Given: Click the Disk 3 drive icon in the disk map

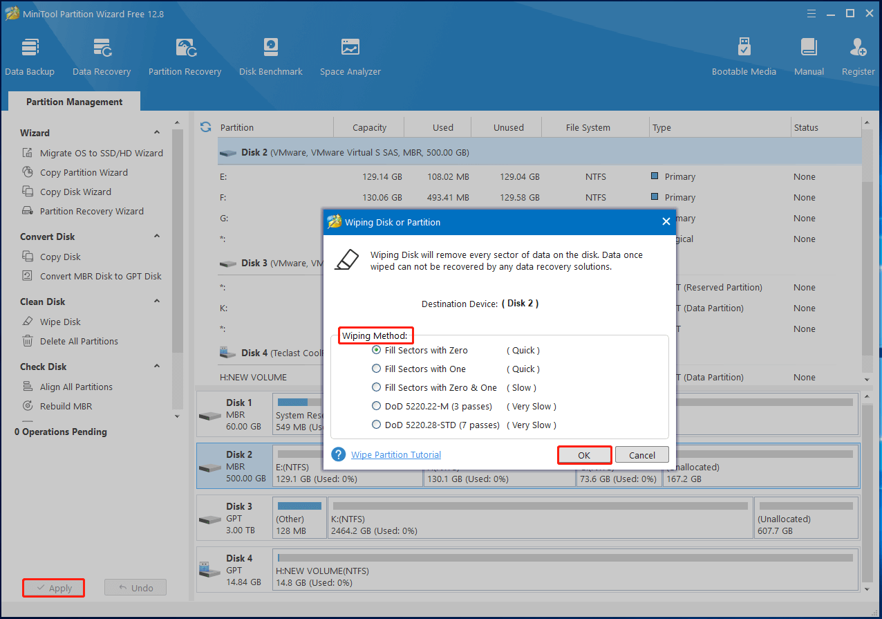Looking at the screenshot, I should [210, 519].
